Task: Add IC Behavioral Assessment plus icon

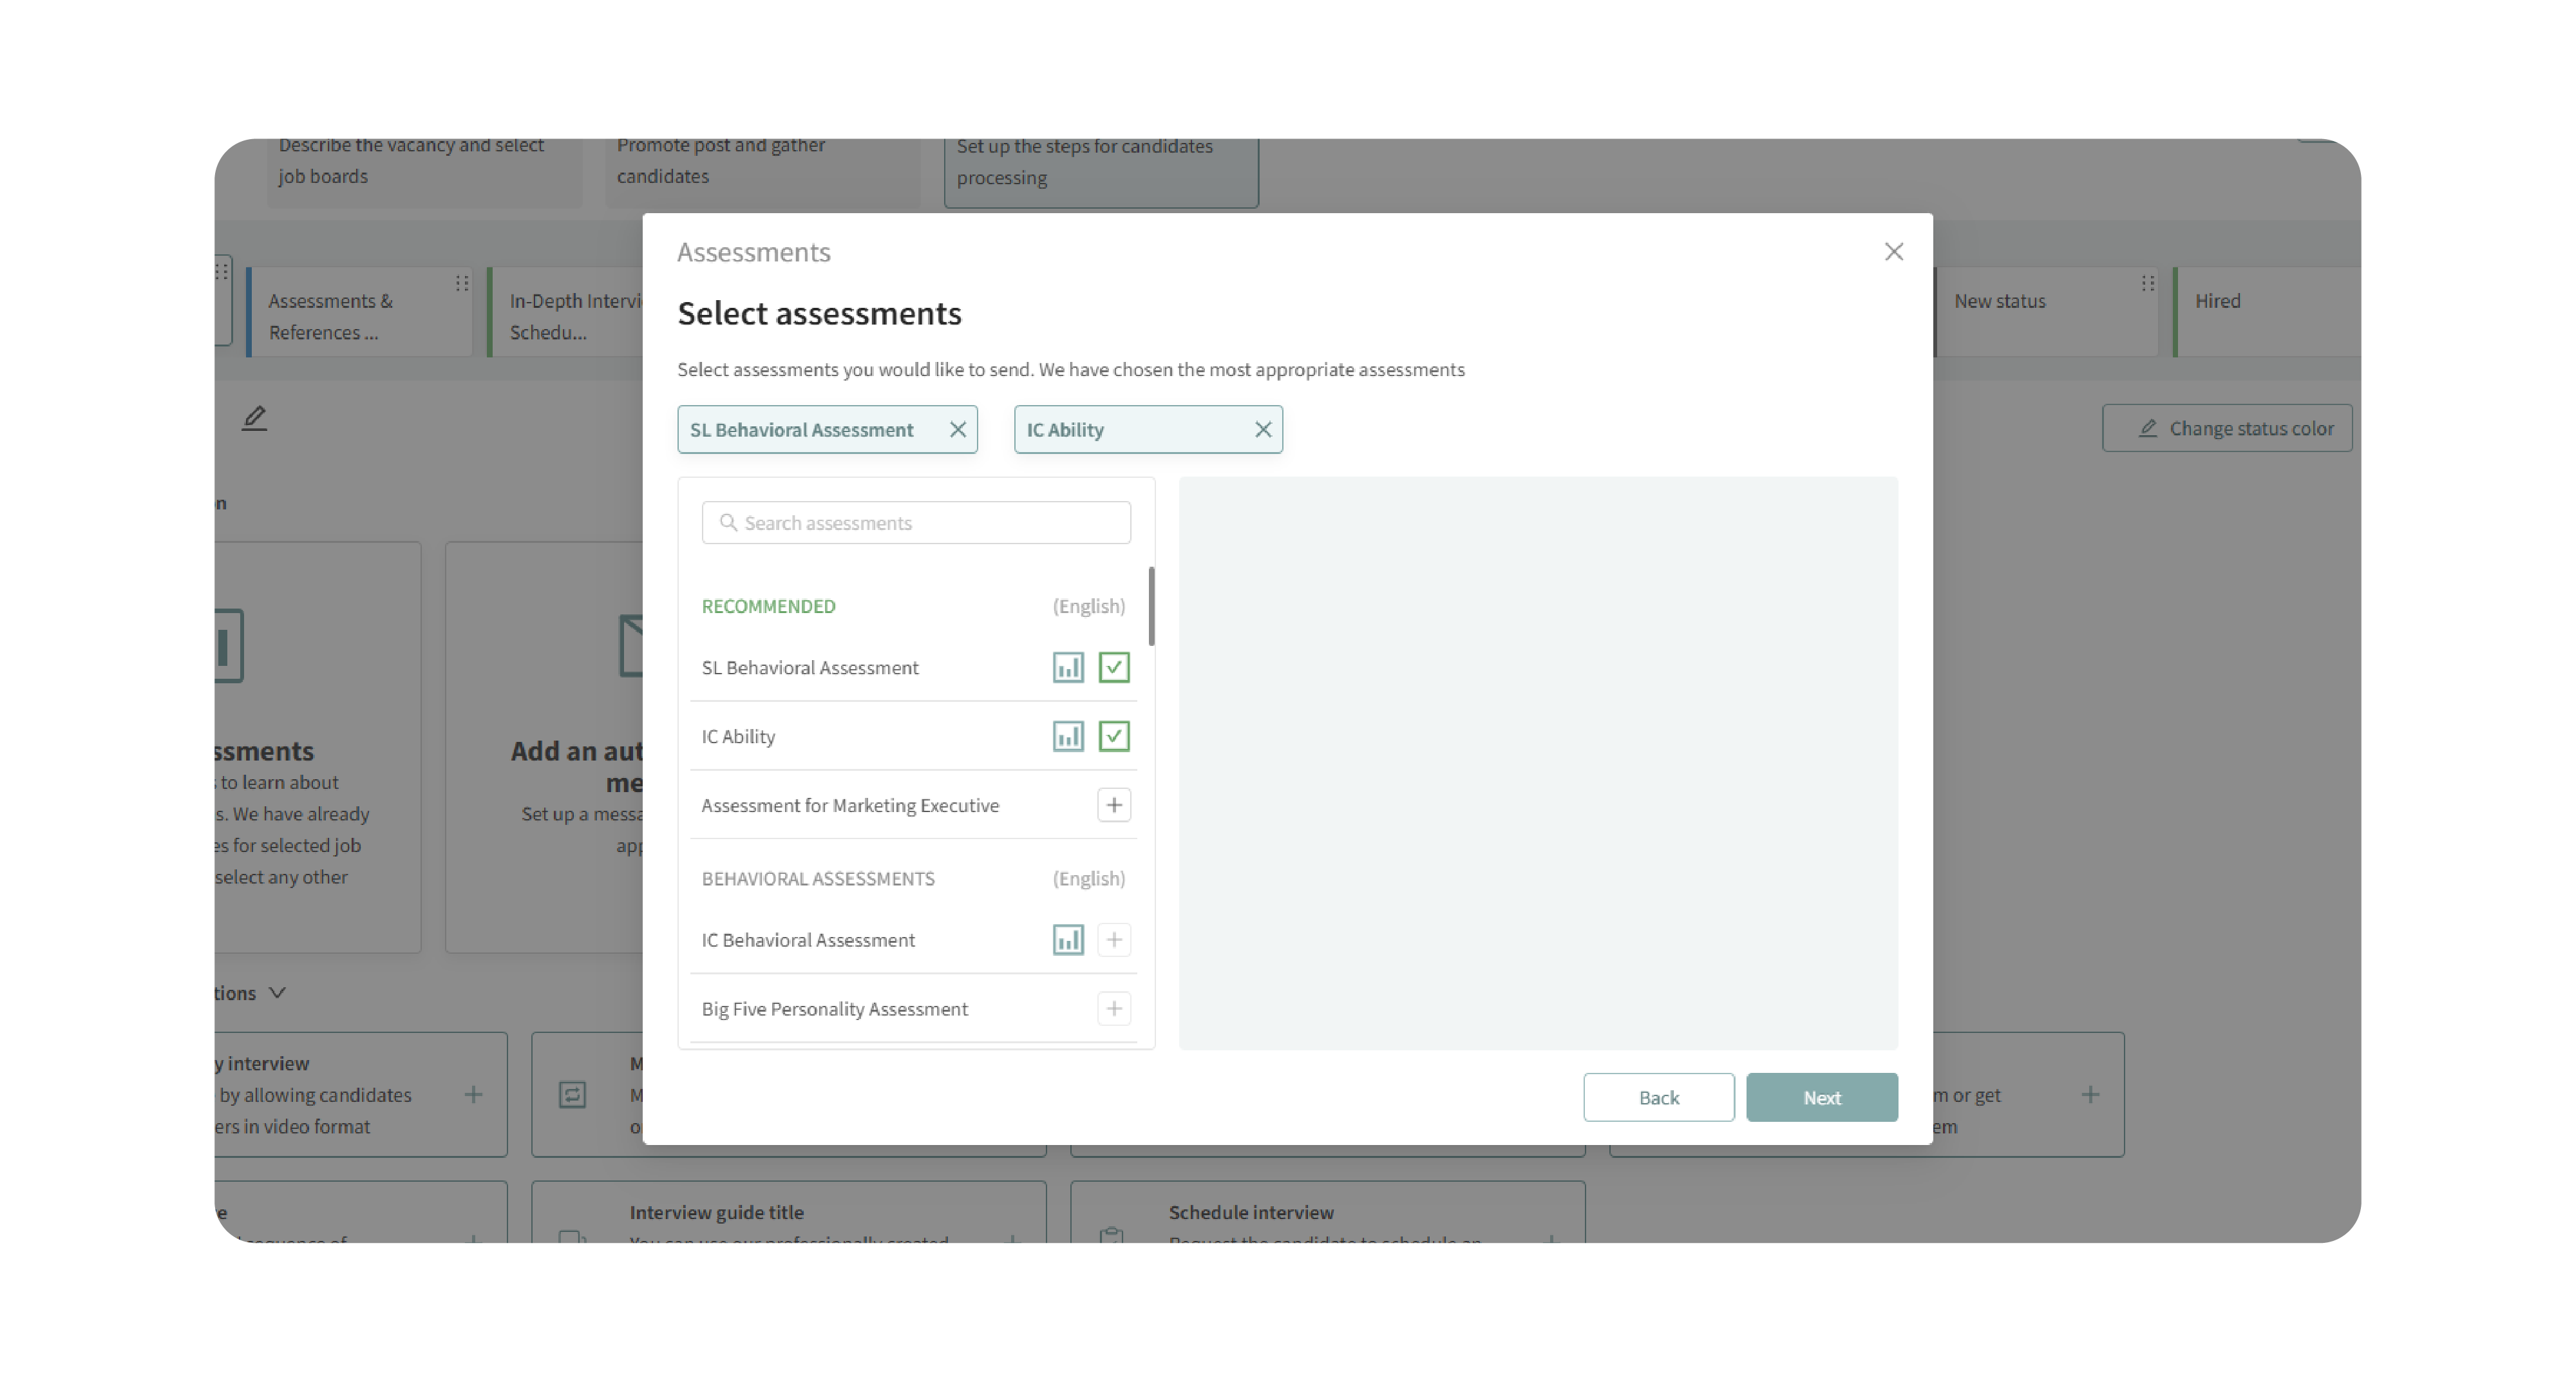Action: [x=1113, y=939]
